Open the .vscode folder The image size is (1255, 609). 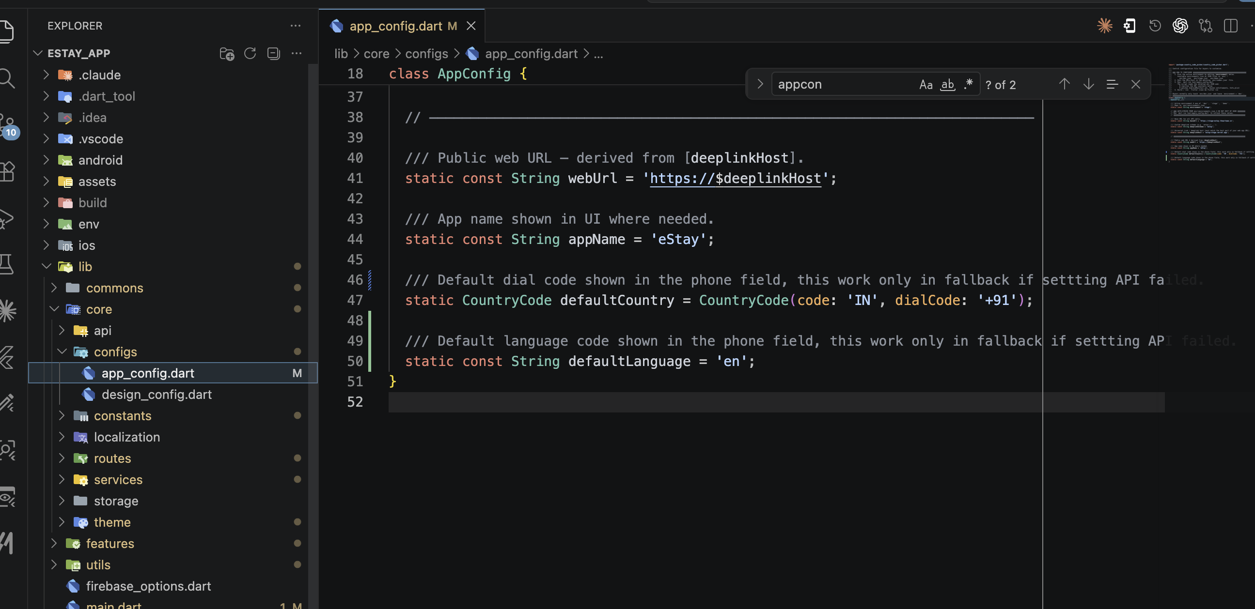[100, 139]
